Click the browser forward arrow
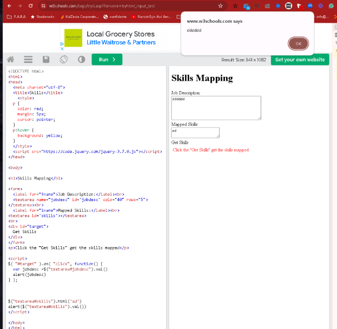The height and width of the screenshot is (329, 337). pos(20,6)
